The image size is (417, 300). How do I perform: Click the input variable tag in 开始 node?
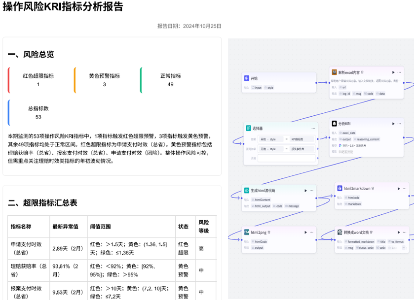[257, 88]
